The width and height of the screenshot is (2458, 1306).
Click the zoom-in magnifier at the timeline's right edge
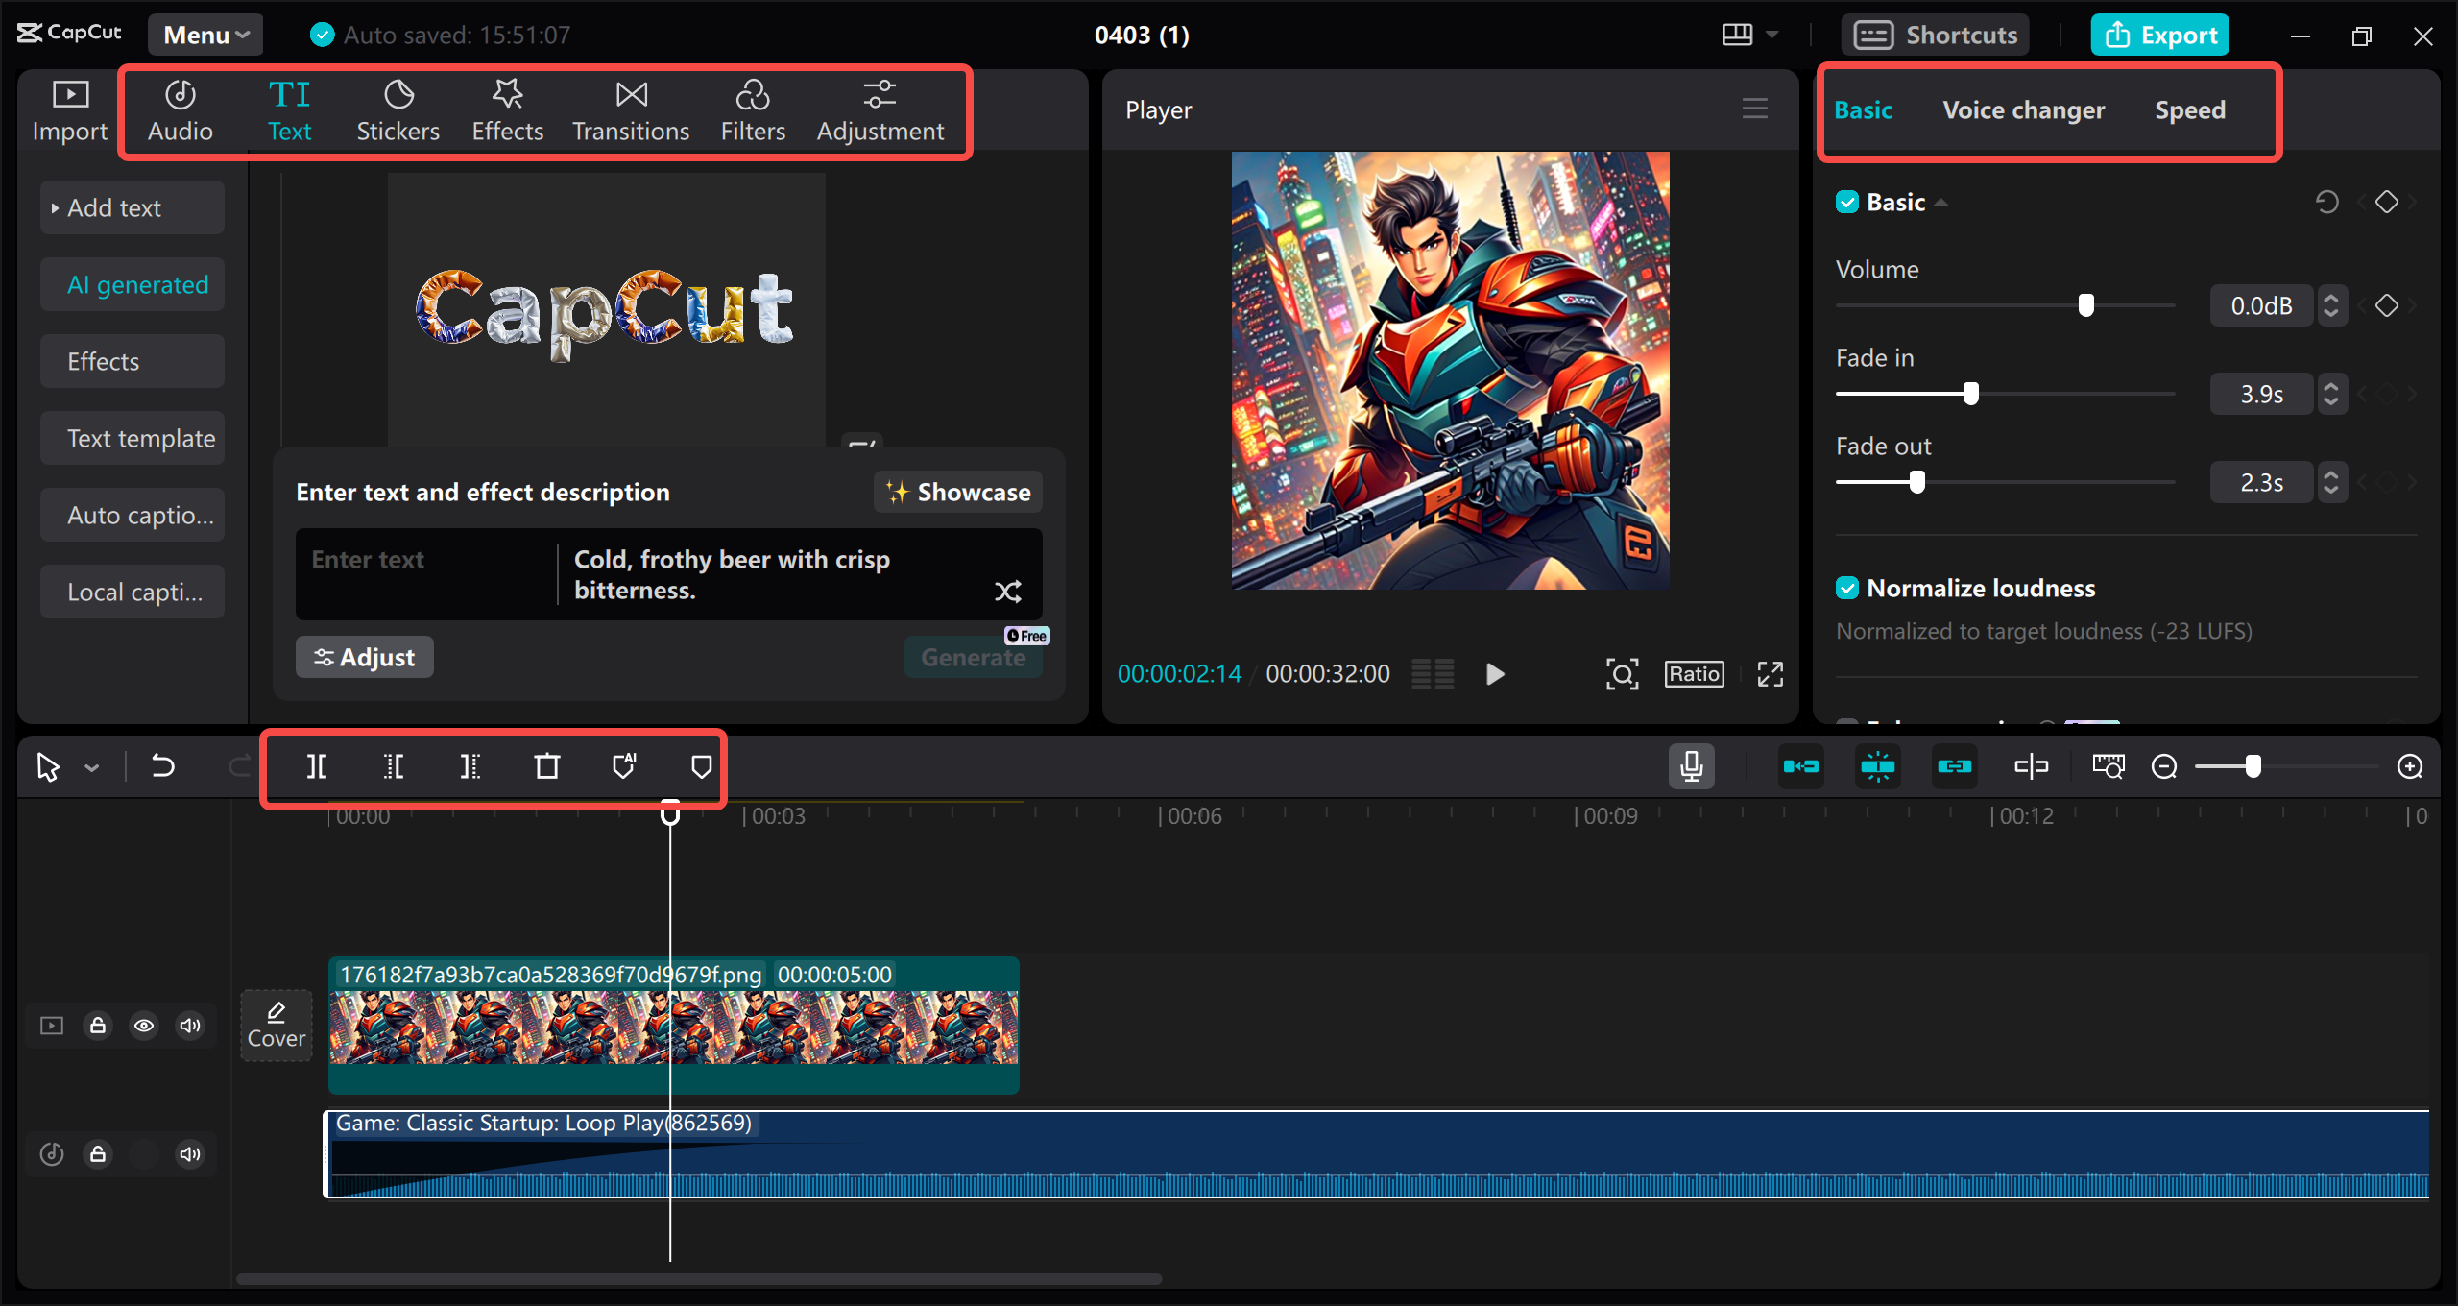(2412, 766)
